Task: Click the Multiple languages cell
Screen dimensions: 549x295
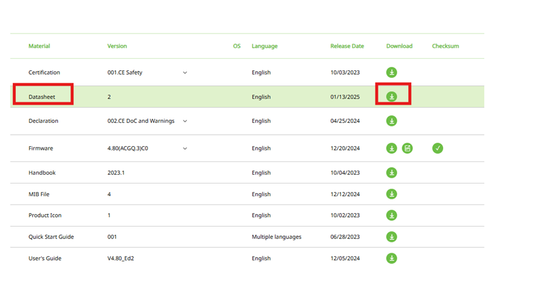Action: click(x=276, y=237)
